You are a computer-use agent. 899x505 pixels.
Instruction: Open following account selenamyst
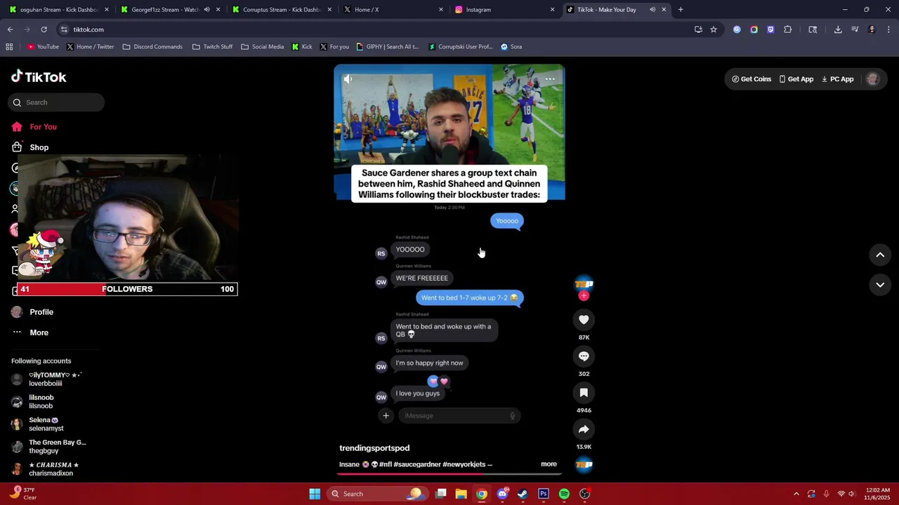tap(46, 424)
